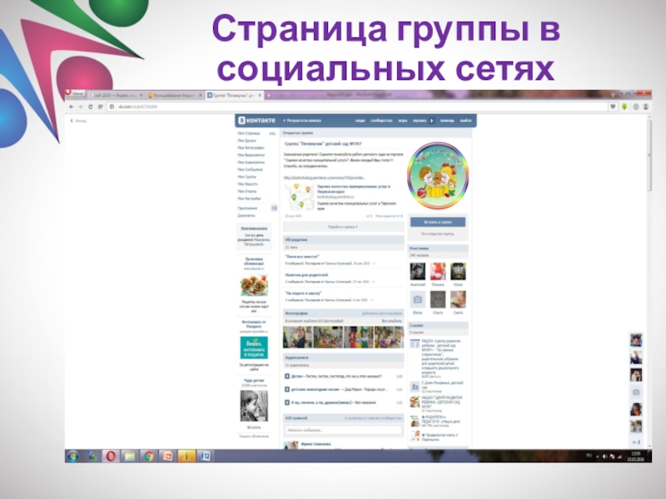The height and width of the screenshot is (499, 666).
Task: Click the Назад link on the left
Action: tap(80, 121)
